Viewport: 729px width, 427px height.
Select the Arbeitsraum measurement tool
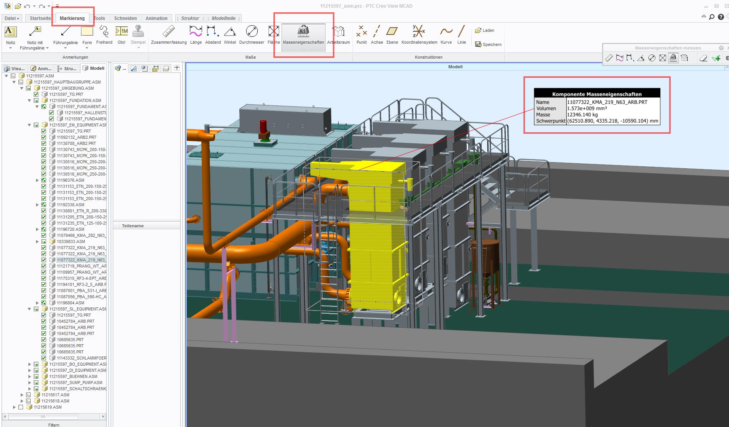338,35
